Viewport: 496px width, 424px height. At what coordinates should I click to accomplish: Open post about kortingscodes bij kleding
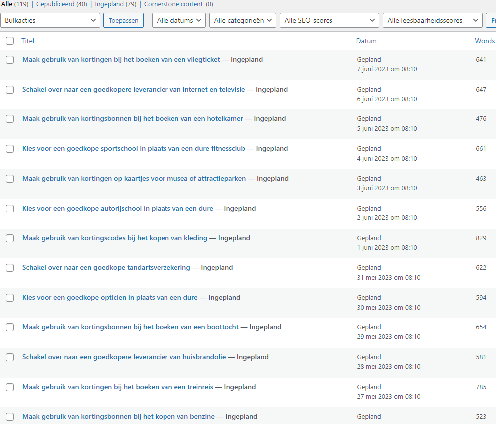(115, 238)
